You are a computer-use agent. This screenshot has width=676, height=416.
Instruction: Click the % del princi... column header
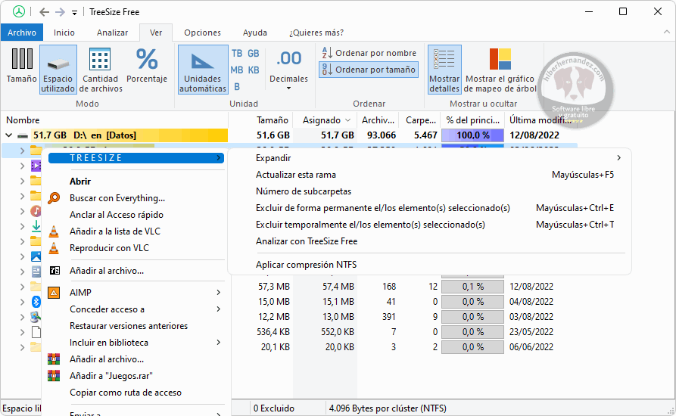473,120
